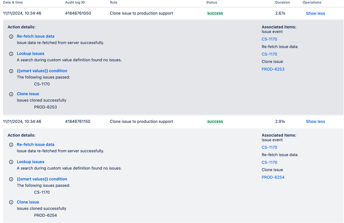The image size is (344, 223).
Task: Open first CS-1170 link under Issue event
Action: pos(269,39)
